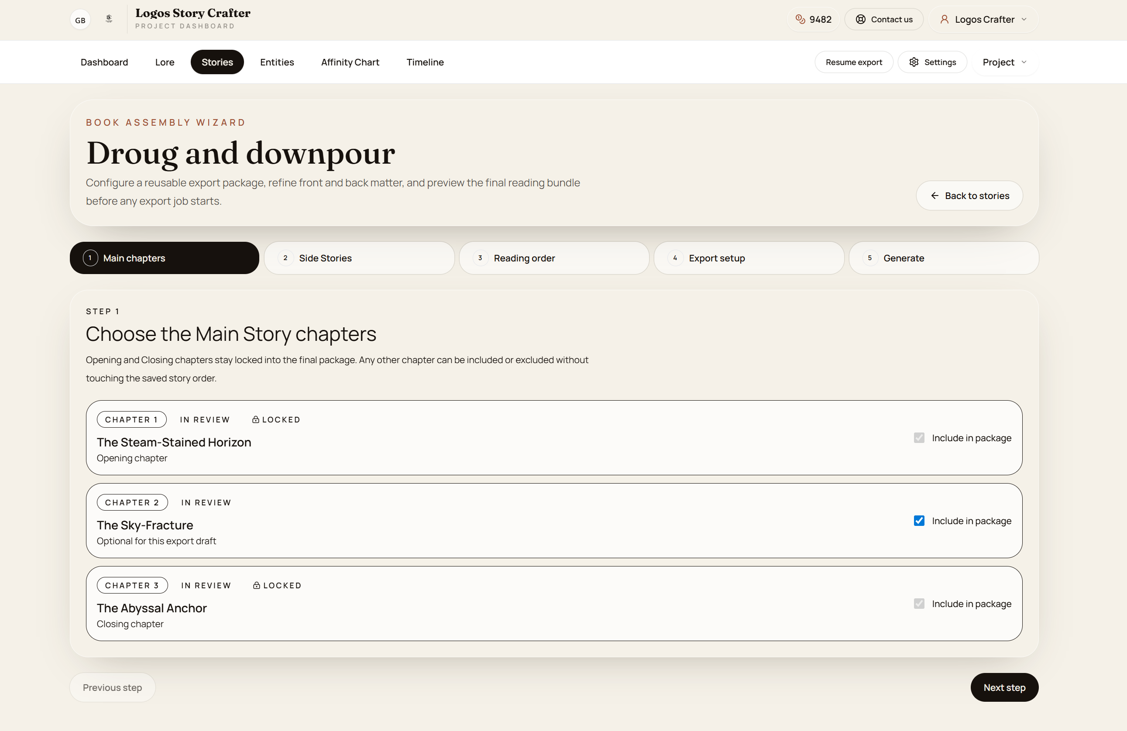Click the Include in package label for The Sky-Fracture
This screenshot has height=731, width=1127.
971,521
